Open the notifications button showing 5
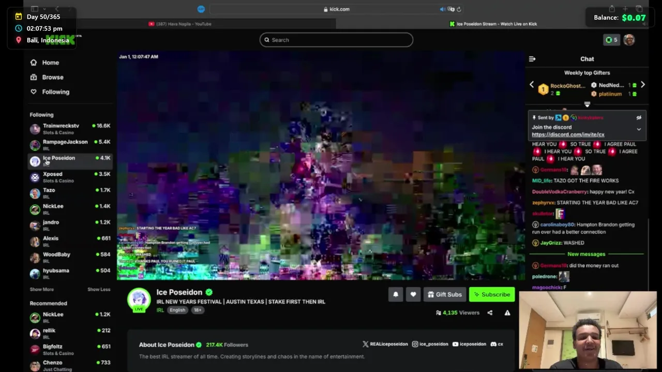Image resolution: width=662 pixels, height=372 pixels. [612, 40]
